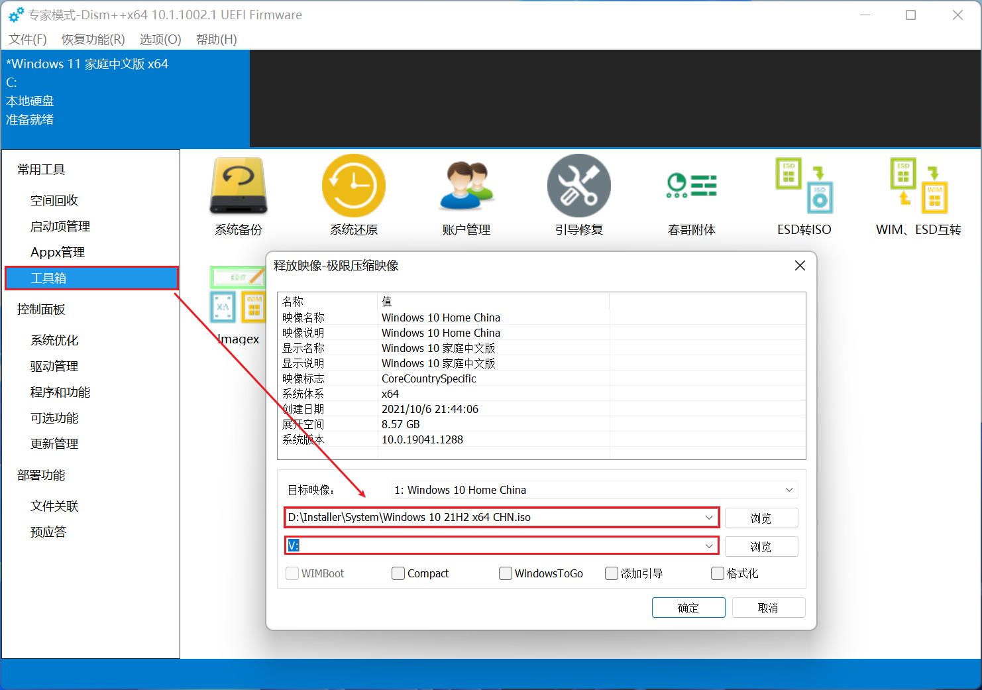Click 浏览 next to ISO path
The height and width of the screenshot is (690, 982).
pyautogui.click(x=761, y=518)
